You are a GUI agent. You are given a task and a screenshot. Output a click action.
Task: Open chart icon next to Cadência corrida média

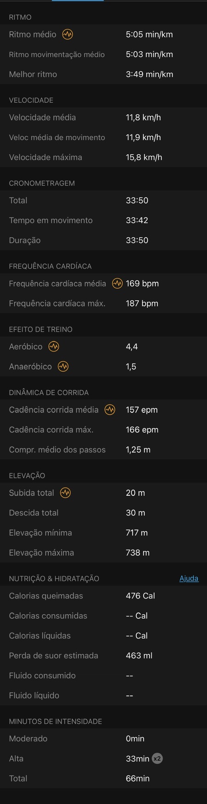pyautogui.click(x=109, y=410)
